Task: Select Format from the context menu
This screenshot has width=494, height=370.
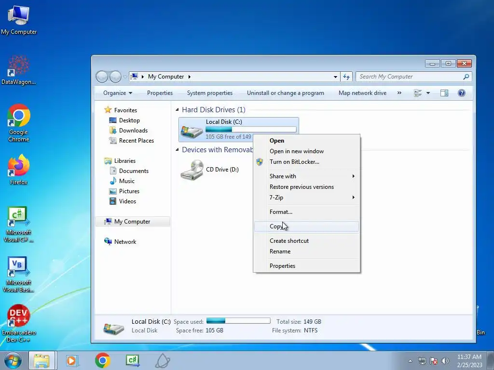Action: click(306, 212)
